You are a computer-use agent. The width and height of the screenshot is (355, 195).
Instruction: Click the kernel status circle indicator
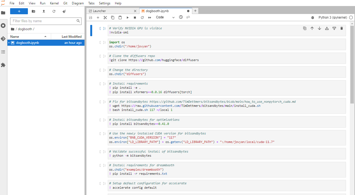click(351, 17)
